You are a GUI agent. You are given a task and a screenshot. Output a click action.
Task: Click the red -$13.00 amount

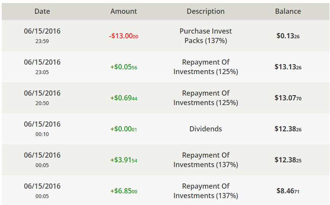tap(124, 36)
